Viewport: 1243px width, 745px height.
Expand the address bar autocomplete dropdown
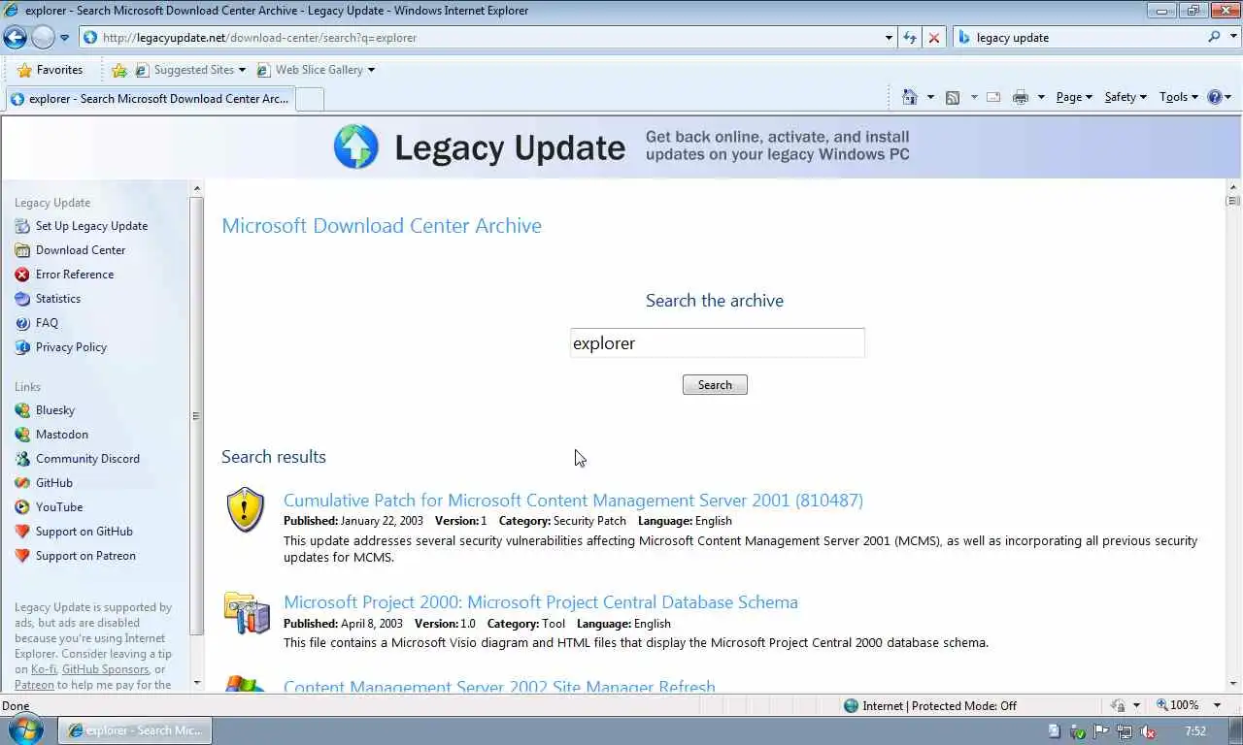coord(889,38)
